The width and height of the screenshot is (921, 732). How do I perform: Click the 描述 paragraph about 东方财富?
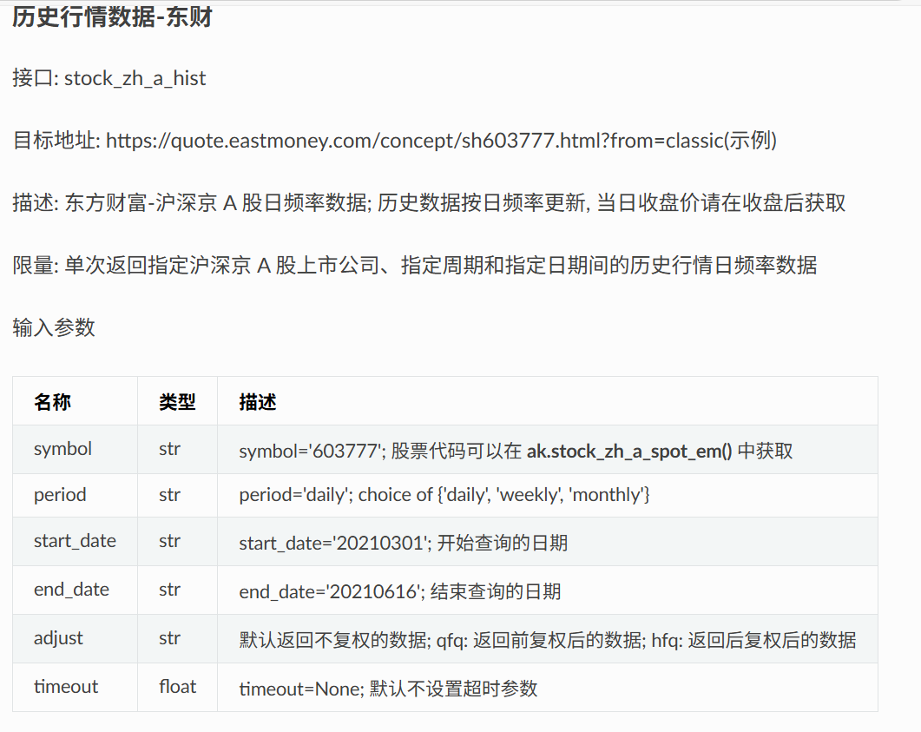pyautogui.click(x=429, y=203)
